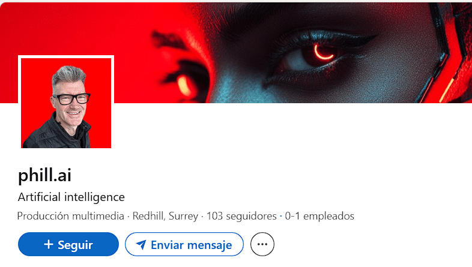Click the man's black glasses in the logo
Viewport: 472px width, 267px height.
(x=71, y=99)
